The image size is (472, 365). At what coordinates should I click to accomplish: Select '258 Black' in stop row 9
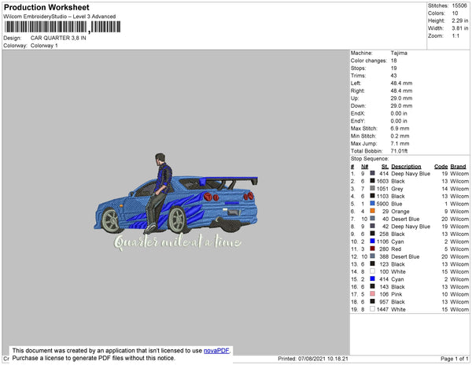tap(393, 234)
